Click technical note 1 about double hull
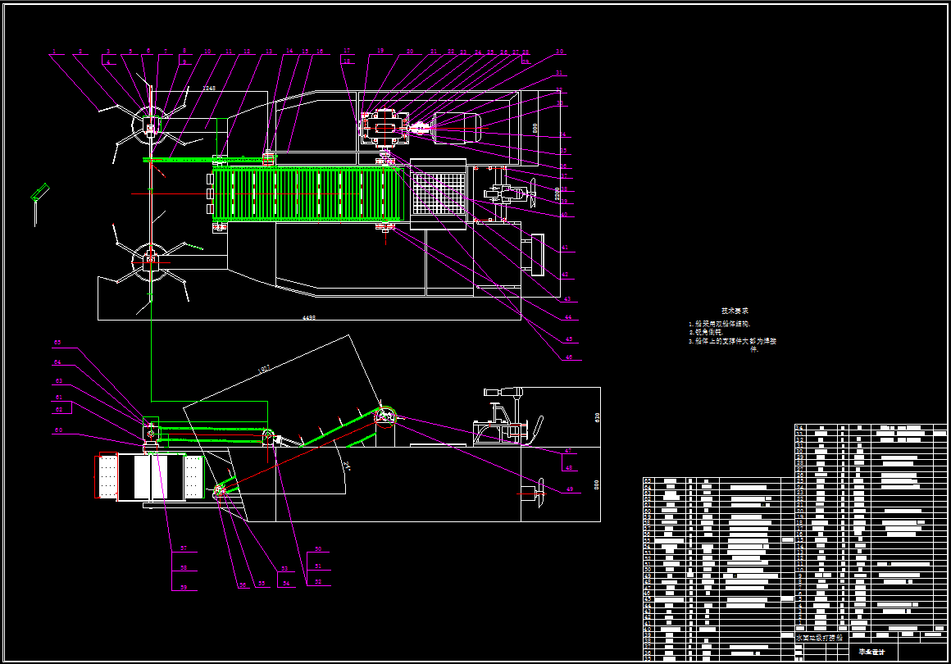The height and width of the screenshot is (664, 951). tap(719, 325)
